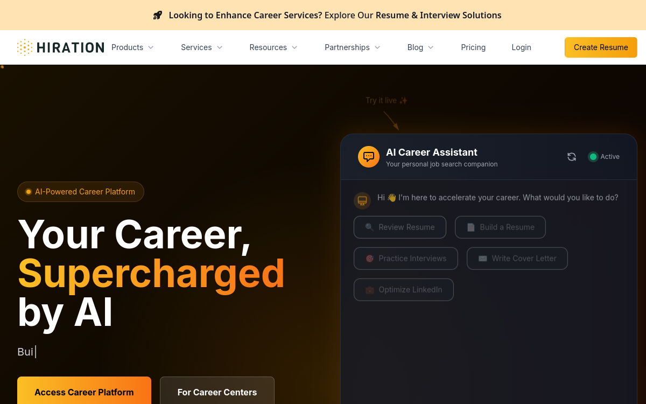Choose Practice Interviews in the assistant
Screen dimensions: 646x404
(406, 259)
